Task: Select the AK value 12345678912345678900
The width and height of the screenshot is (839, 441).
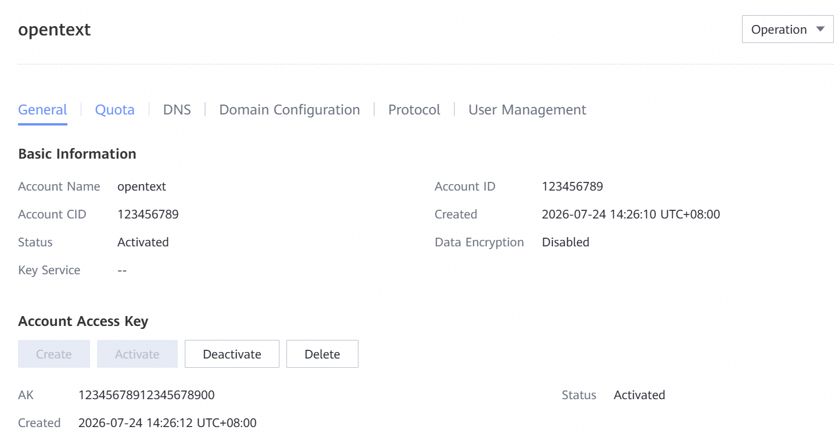Action: pos(146,395)
